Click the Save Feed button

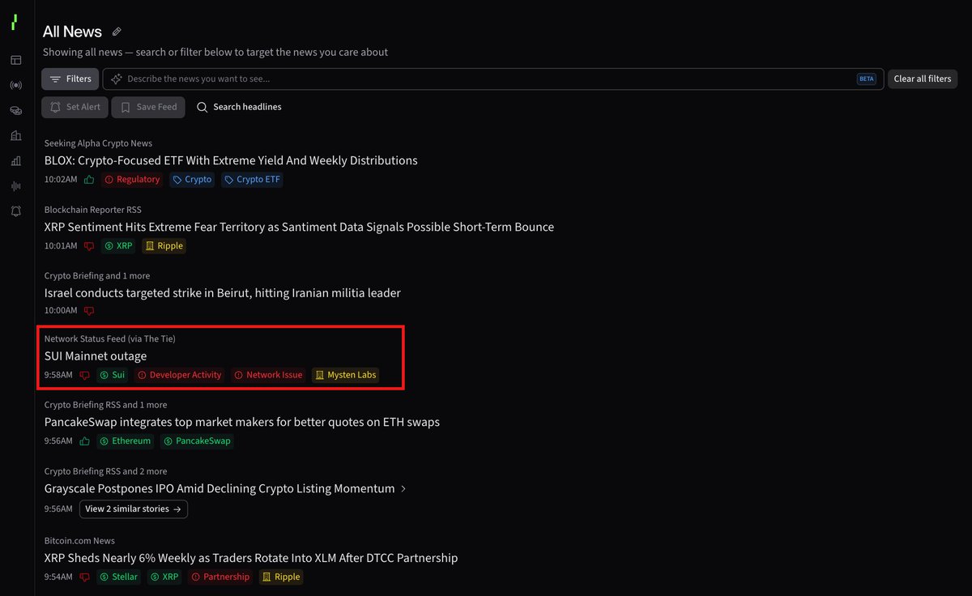pyautogui.click(x=148, y=107)
